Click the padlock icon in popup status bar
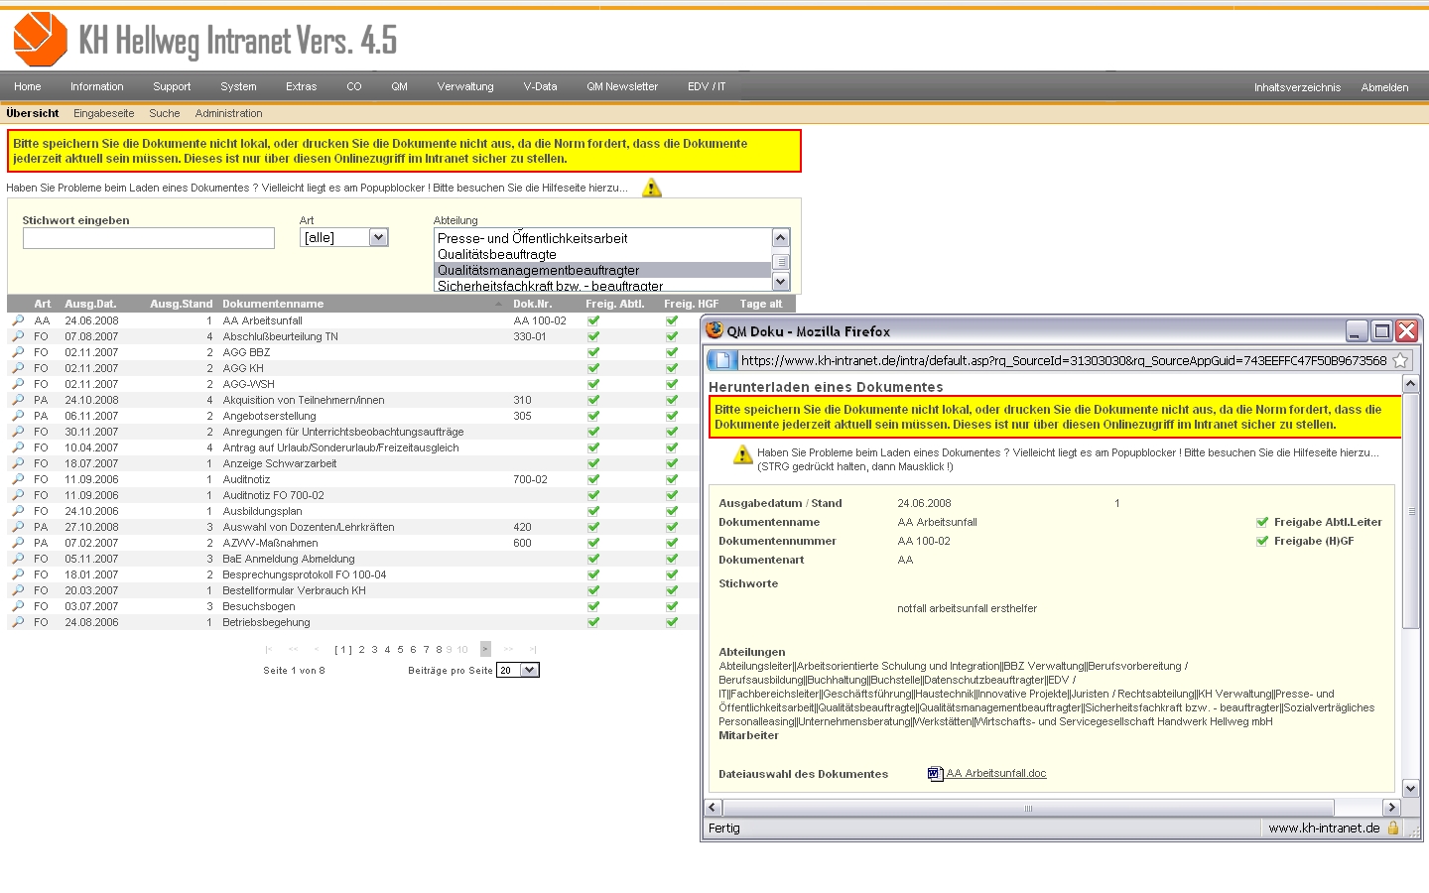 click(1393, 828)
